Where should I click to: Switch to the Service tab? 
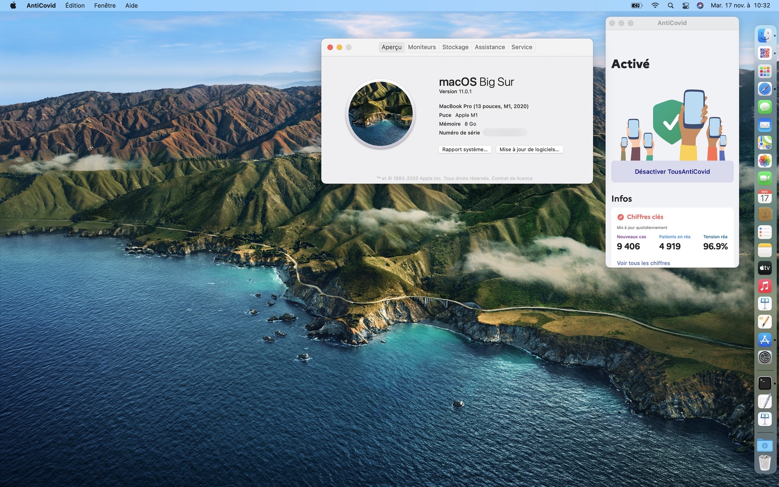pos(522,47)
